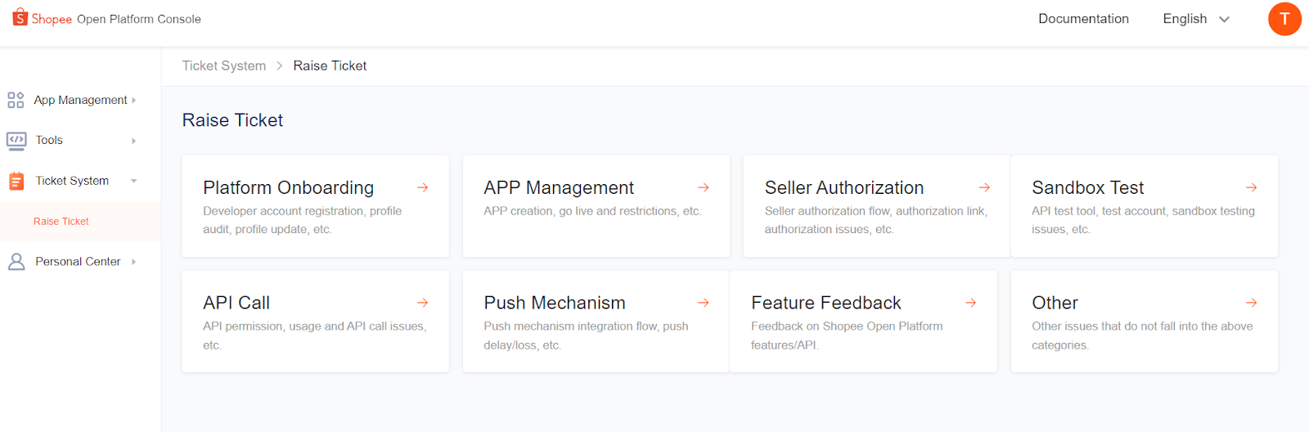
Task: Open the Seller Authorization ticket card
Action: [x=875, y=206]
